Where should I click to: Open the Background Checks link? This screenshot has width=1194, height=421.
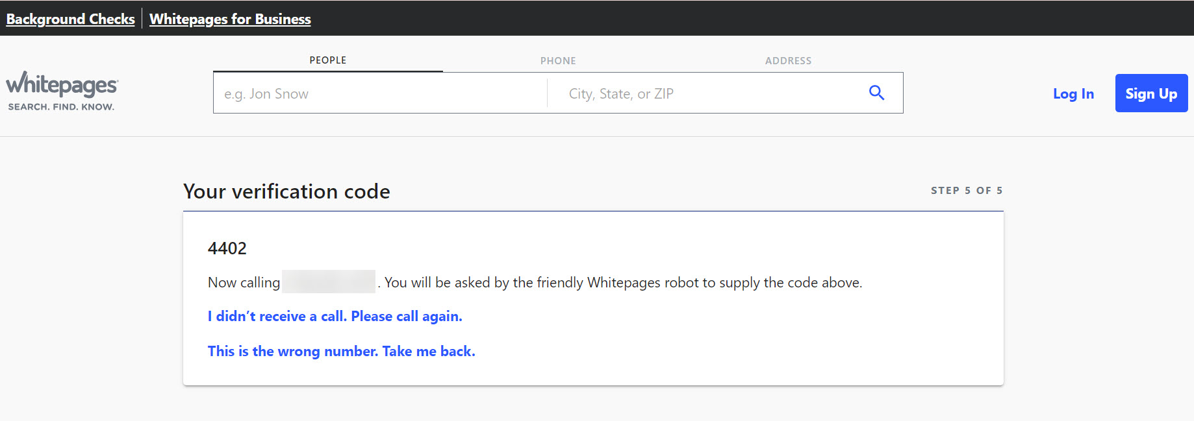[70, 19]
